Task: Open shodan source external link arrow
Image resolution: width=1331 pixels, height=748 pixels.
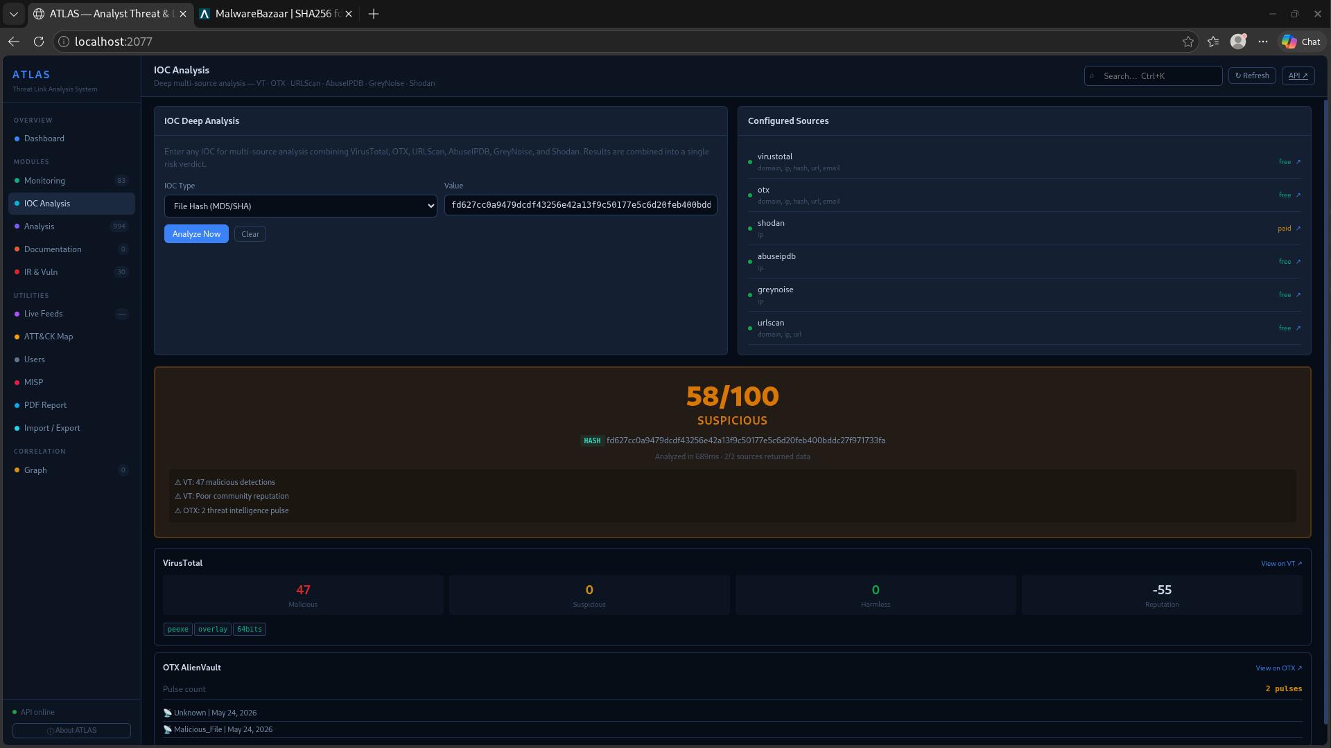Action: pos(1298,229)
